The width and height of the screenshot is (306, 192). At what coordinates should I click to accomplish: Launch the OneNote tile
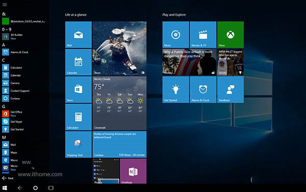click(x=133, y=171)
